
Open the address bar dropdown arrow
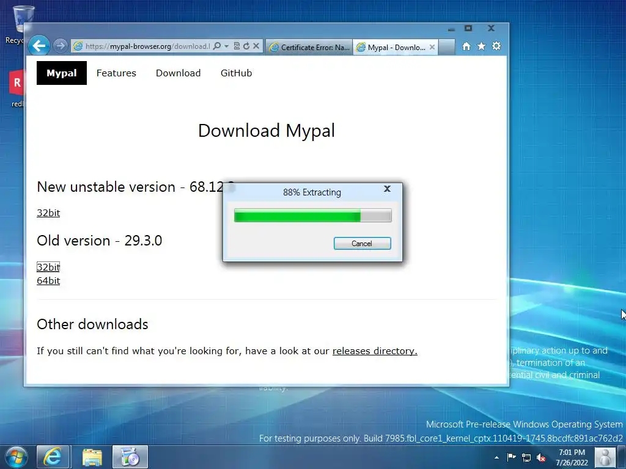click(226, 46)
